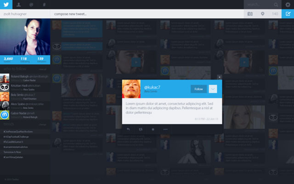Select Bela Simlo in who to follow
294x184 pixels.
25,97
